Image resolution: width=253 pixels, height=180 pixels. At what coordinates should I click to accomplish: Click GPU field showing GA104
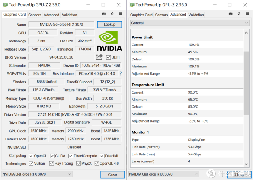coord(43,33)
